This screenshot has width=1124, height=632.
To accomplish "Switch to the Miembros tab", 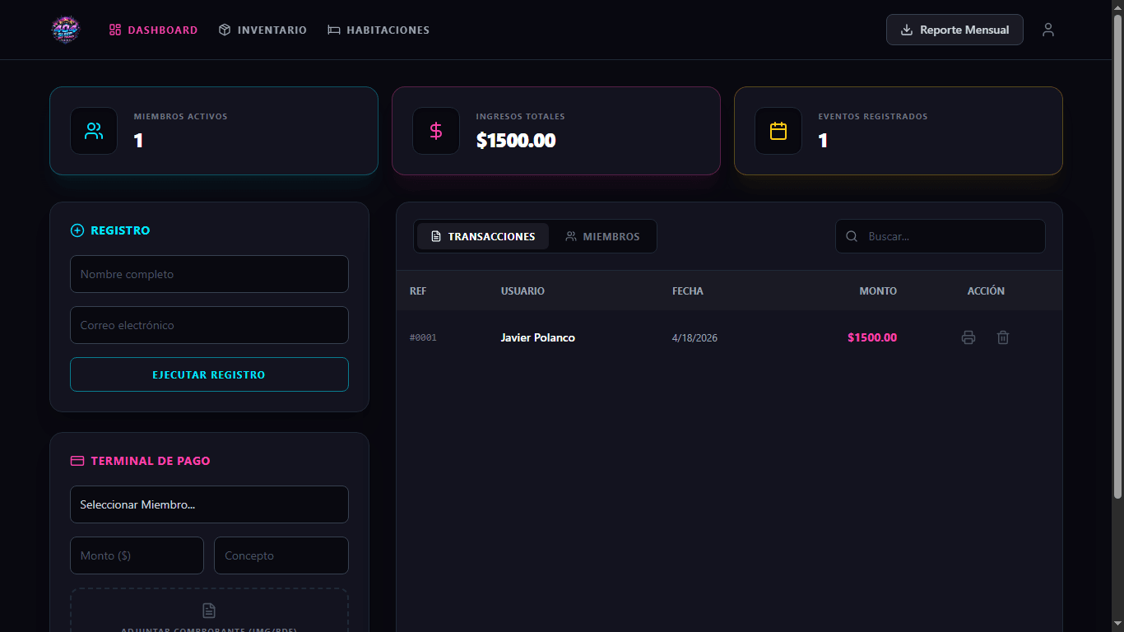I will coord(602,236).
